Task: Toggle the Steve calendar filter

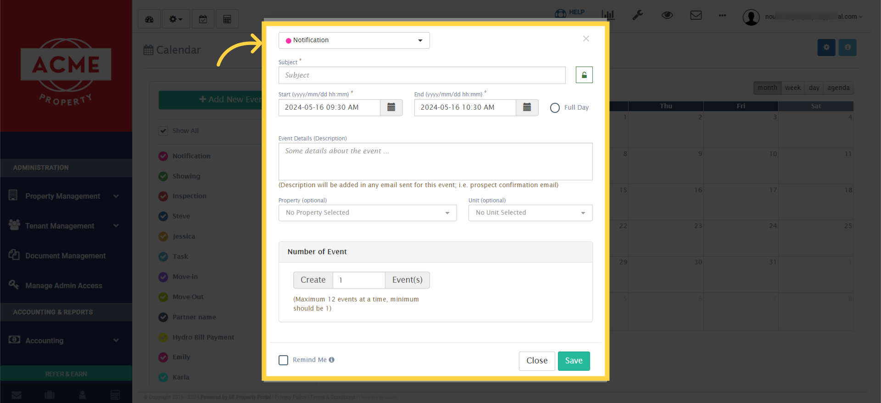Action: click(163, 216)
